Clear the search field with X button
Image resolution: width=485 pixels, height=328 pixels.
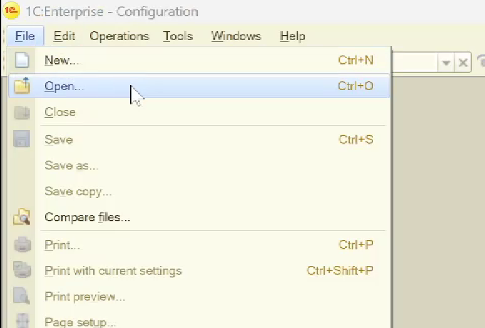point(463,62)
